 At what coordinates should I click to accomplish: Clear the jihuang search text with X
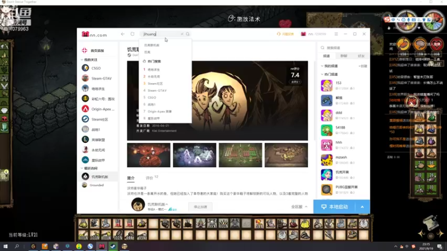182,34
